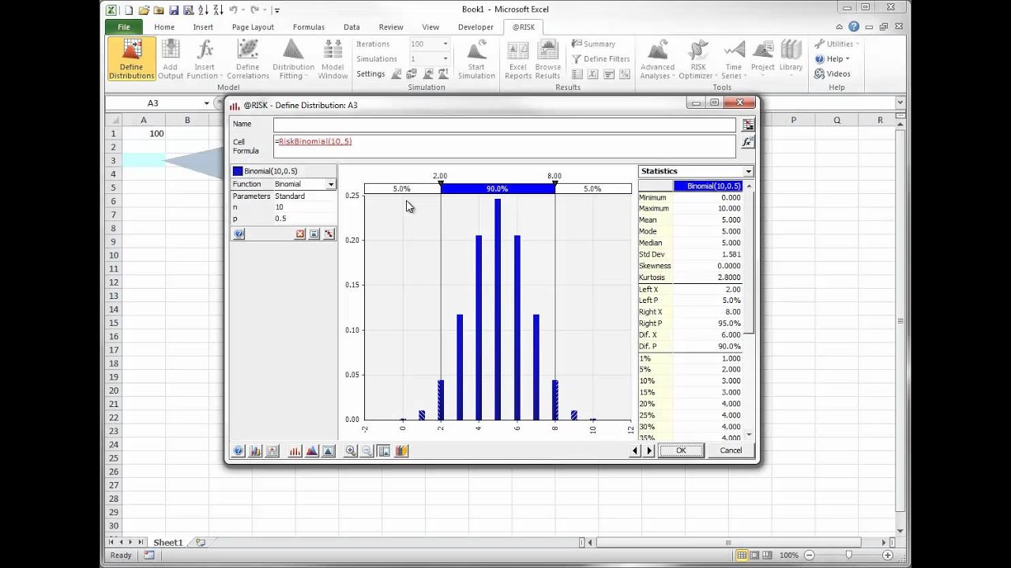The image size is (1011, 568).
Task: Click the Start Simulation icon
Action: (476, 60)
